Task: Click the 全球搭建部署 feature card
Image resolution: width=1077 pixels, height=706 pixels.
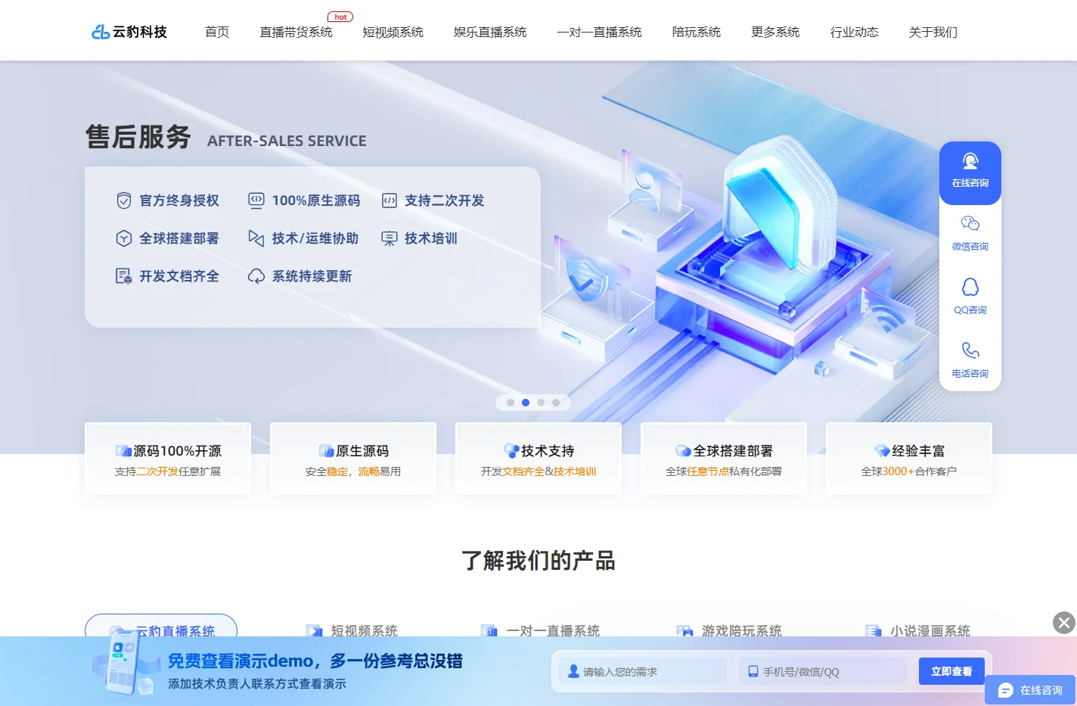Action: coord(724,459)
